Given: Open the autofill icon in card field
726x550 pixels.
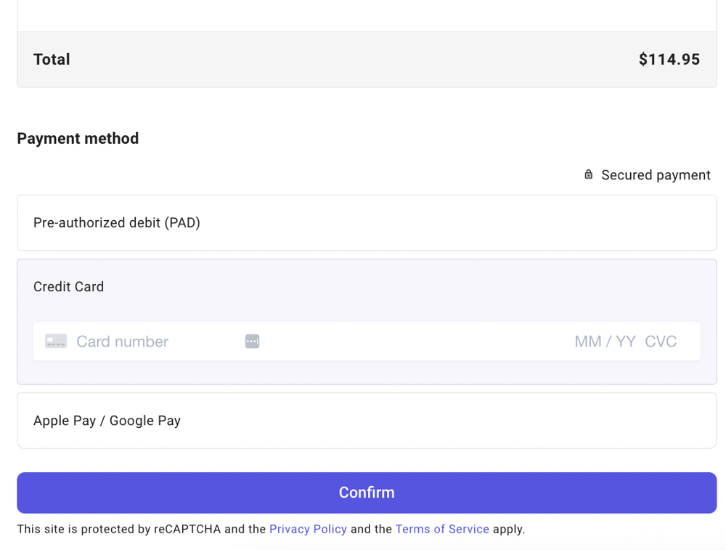Looking at the screenshot, I should pos(253,341).
